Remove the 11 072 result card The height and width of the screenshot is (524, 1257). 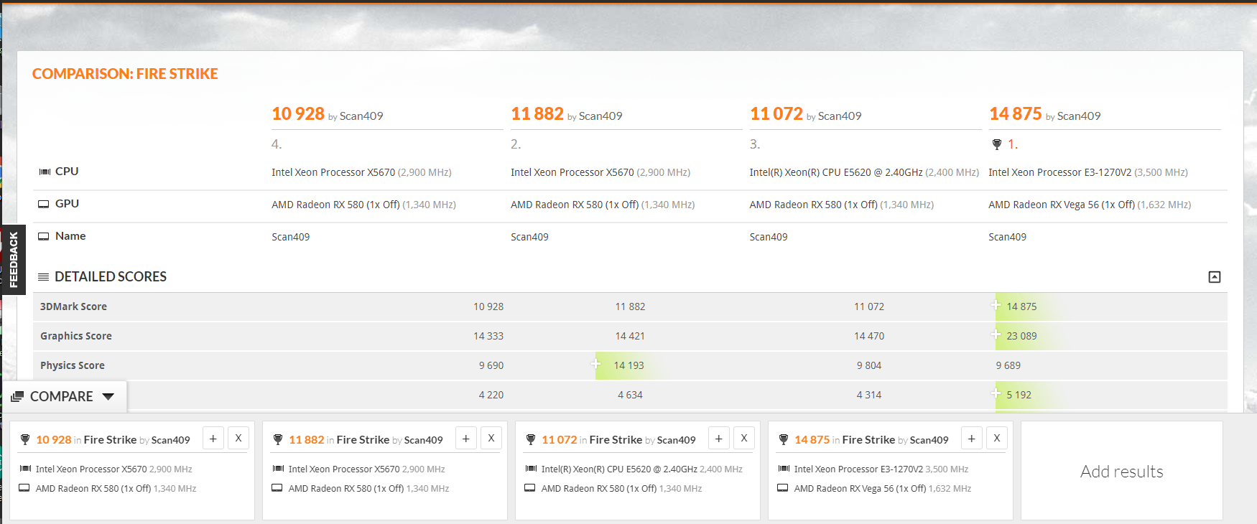[x=744, y=439]
